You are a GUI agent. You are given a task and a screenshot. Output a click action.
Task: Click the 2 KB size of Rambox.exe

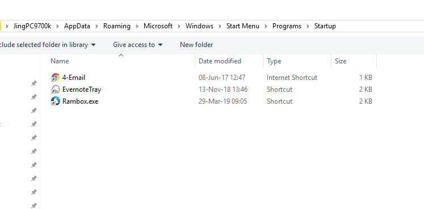tap(366, 101)
